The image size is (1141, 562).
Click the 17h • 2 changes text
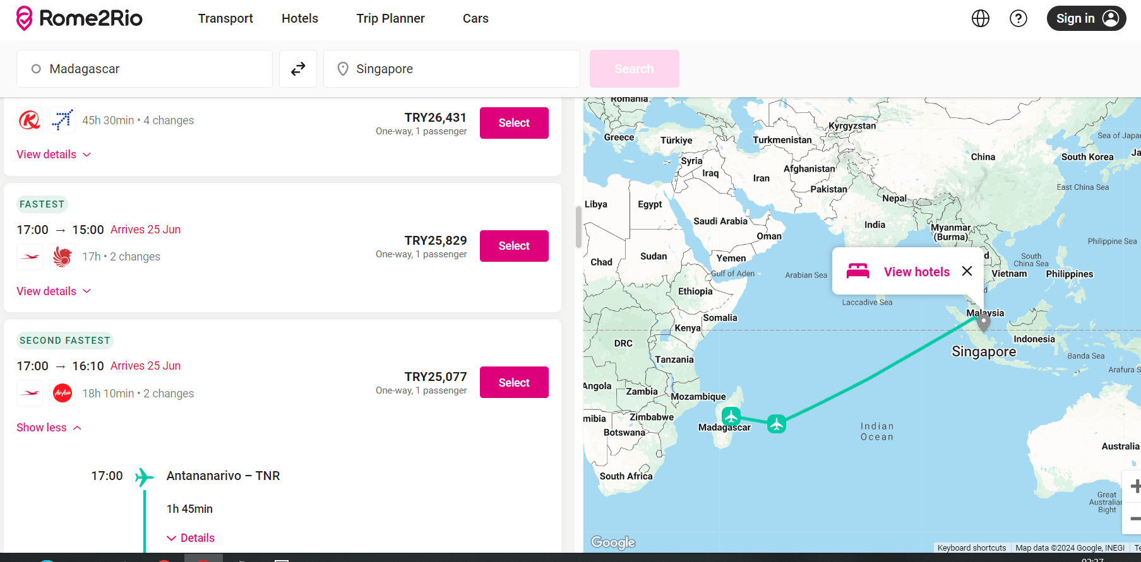click(x=121, y=257)
